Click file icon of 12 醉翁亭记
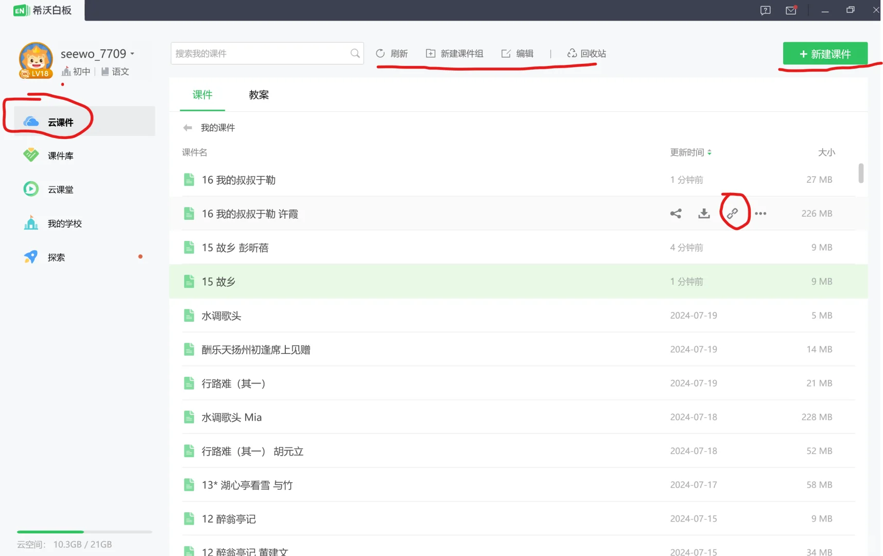 point(189,519)
